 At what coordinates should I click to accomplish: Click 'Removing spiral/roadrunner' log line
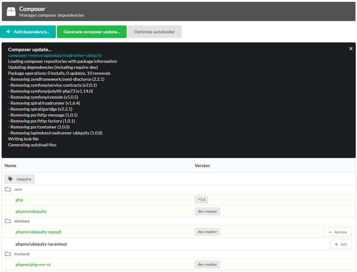point(44,103)
